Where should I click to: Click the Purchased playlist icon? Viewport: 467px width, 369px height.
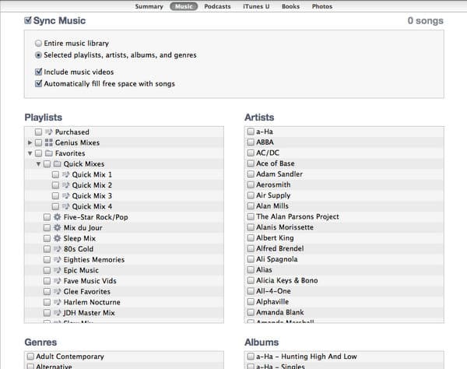click(x=49, y=132)
